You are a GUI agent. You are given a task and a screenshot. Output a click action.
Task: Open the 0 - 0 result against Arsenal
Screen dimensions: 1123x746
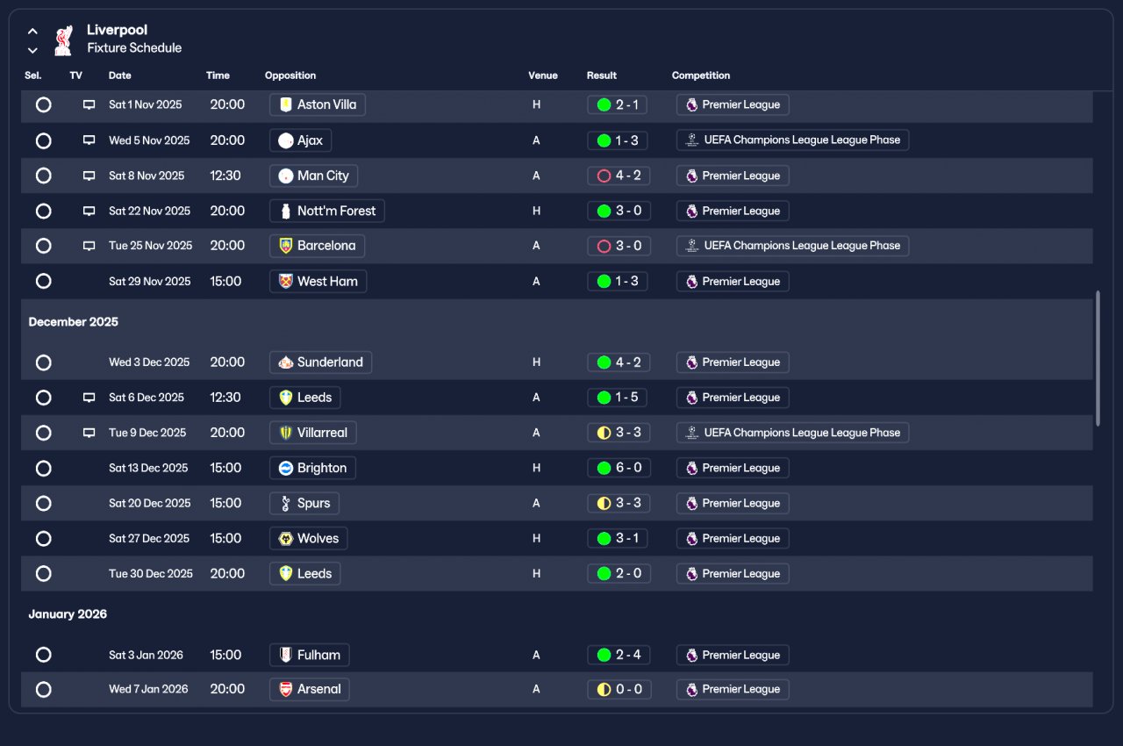coord(619,689)
